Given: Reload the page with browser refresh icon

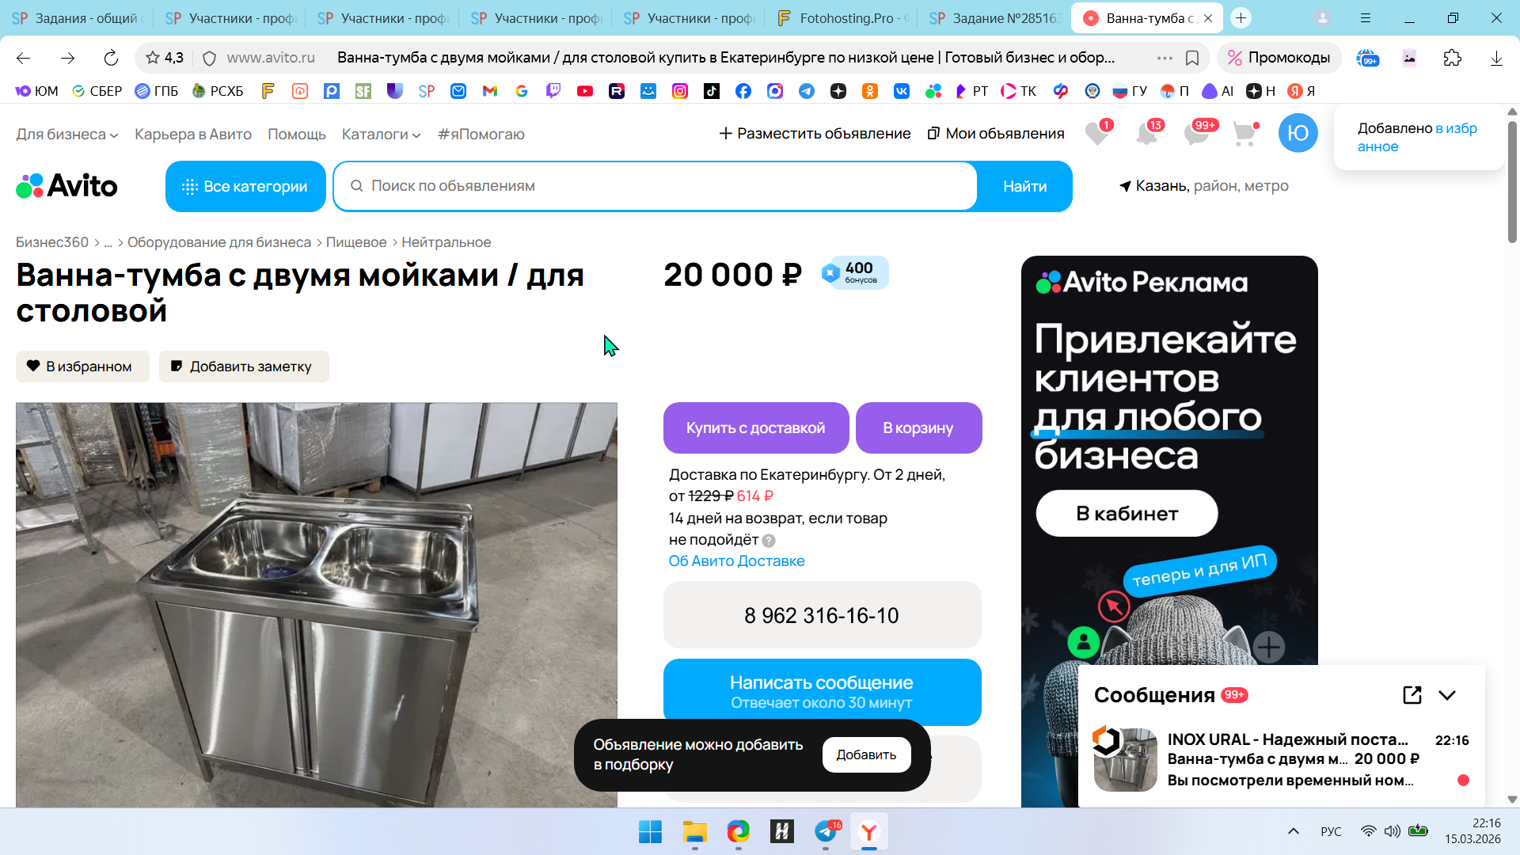Looking at the screenshot, I should pos(111,58).
